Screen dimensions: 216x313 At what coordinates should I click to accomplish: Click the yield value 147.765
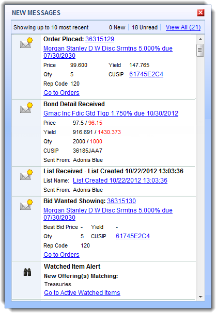coord(139,65)
